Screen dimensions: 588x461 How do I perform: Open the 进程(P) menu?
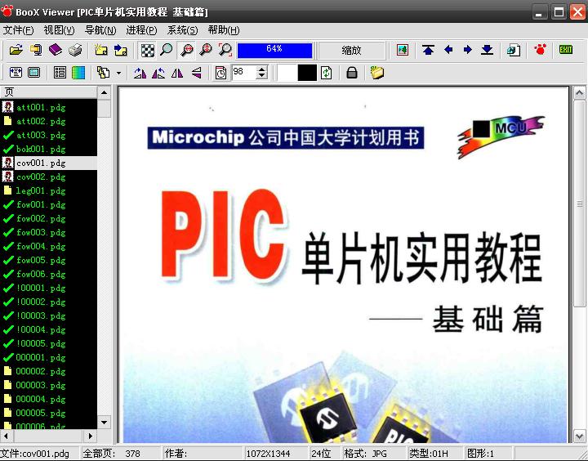[141, 30]
